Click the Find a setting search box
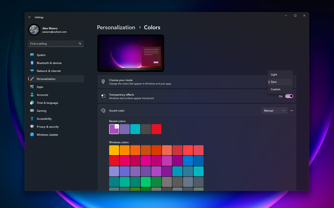Image resolution: width=334 pixels, height=208 pixels. 56,44
